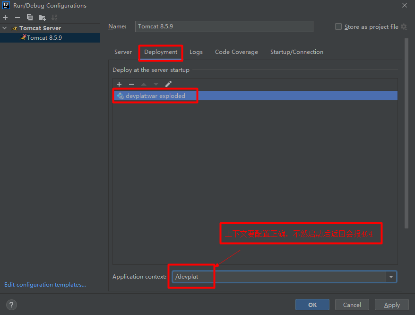This screenshot has height=315, width=415.
Task: Cancel the configuration dialog
Action: coord(352,305)
